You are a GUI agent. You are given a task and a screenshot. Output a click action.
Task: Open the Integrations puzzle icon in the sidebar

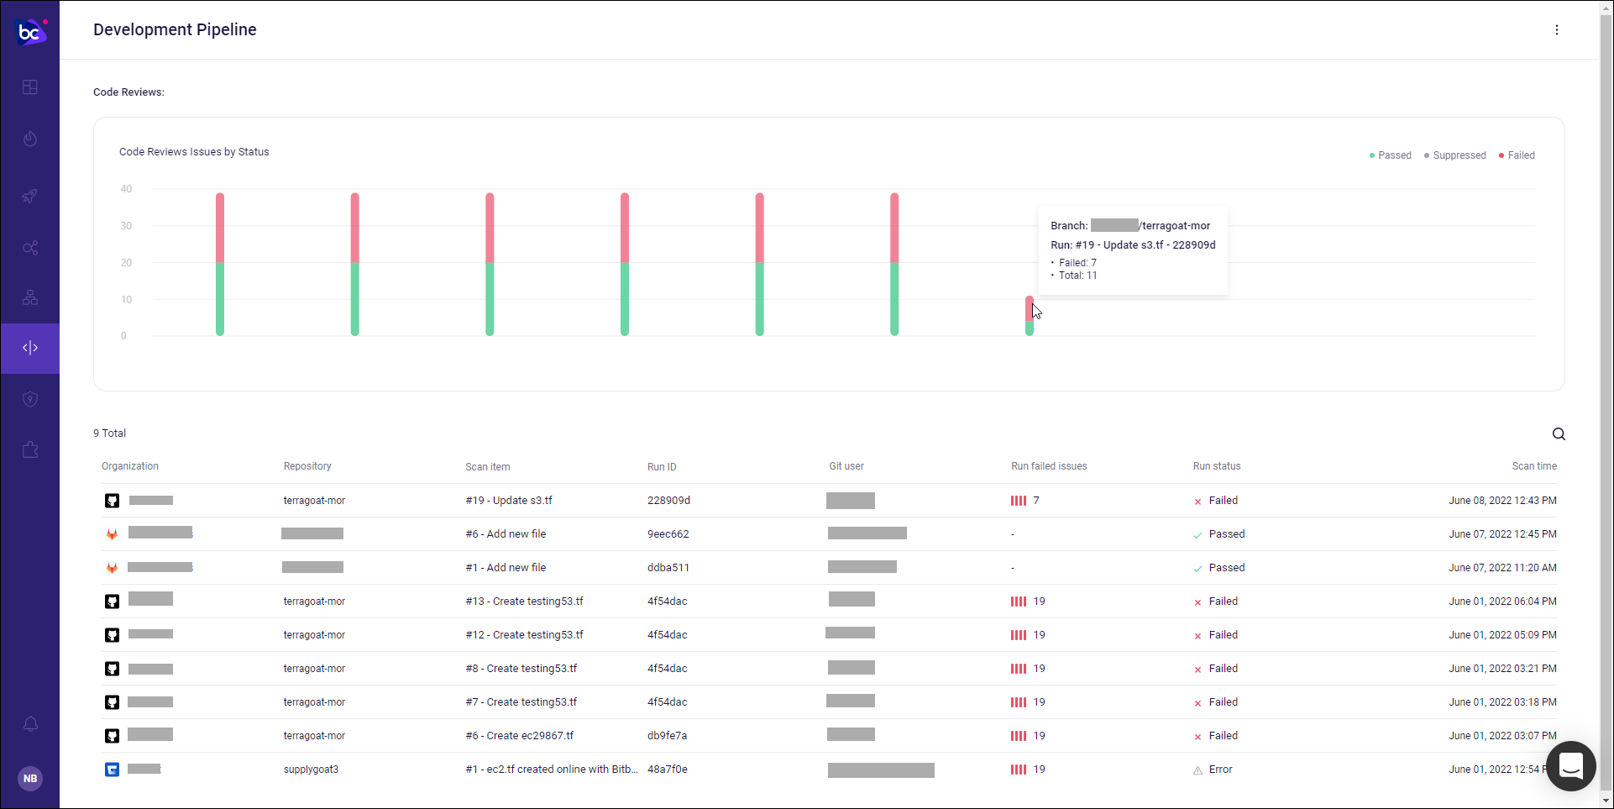(30, 449)
